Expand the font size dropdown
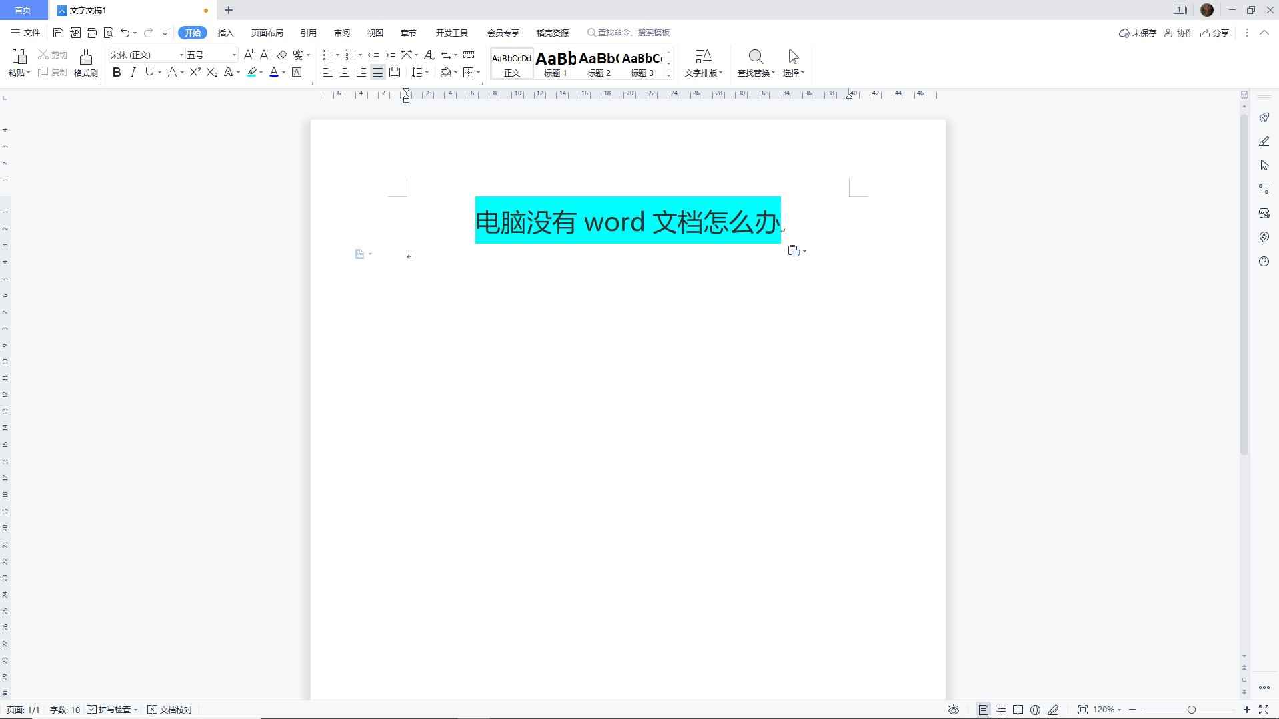 [x=233, y=55]
